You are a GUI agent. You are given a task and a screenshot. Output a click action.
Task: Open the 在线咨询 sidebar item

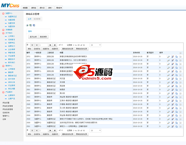coord(6,113)
